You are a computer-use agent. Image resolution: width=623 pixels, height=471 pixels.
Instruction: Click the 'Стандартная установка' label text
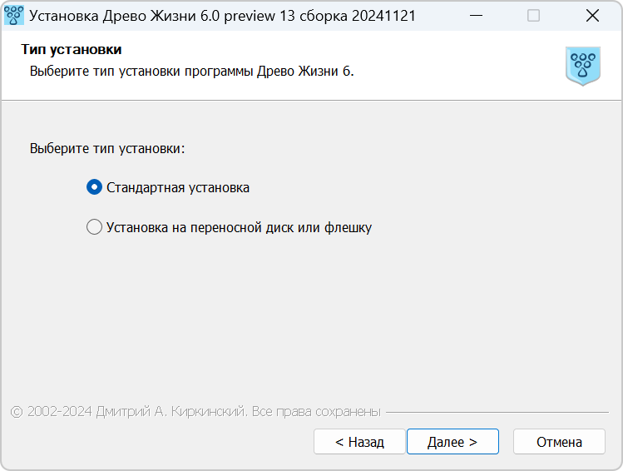click(x=178, y=187)
